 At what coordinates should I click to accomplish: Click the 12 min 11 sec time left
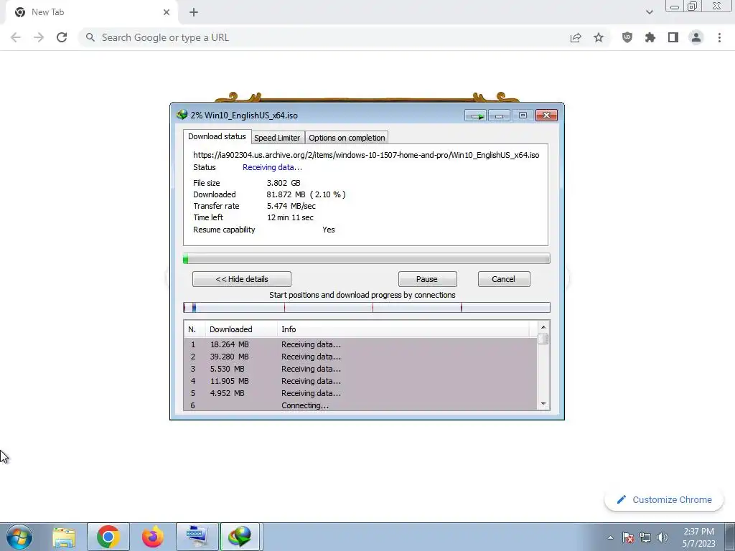tap(290, 217)
